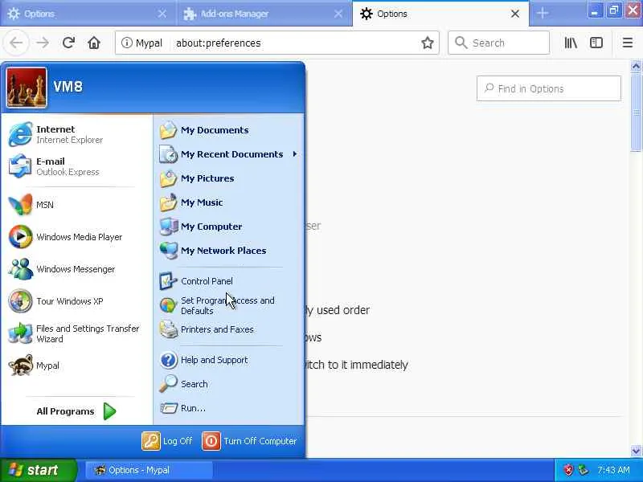This screenshot has height=482, width=643.
Task: Click the Start button
Action: [38, 470]
